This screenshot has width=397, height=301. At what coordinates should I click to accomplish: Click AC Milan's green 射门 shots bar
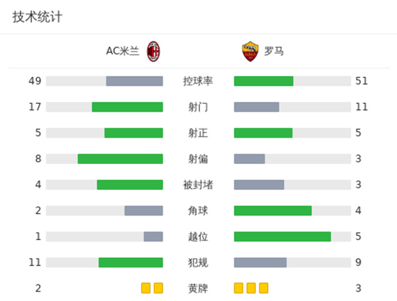point(127,107)
